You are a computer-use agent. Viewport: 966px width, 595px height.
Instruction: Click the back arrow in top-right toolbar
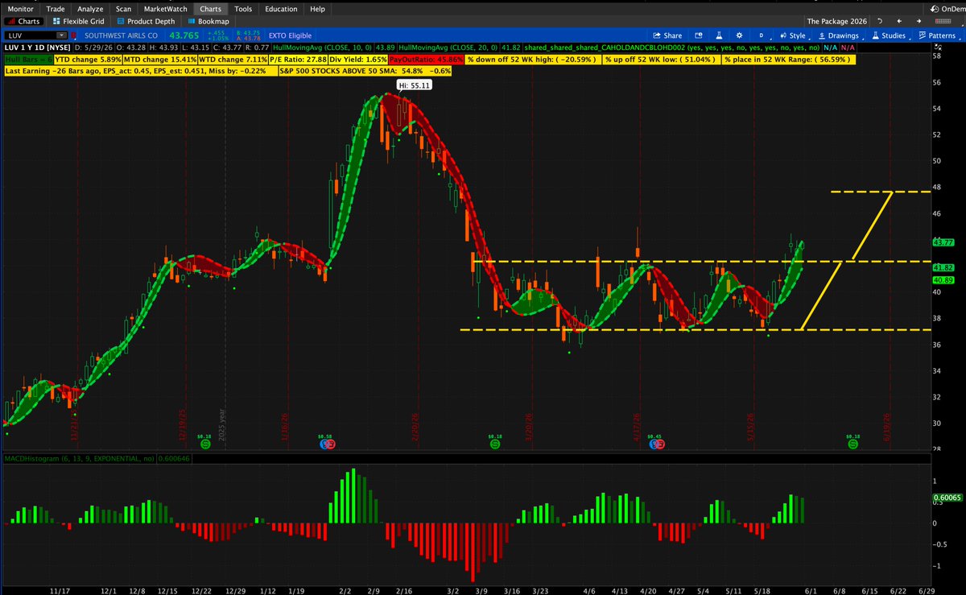[899, 21]
